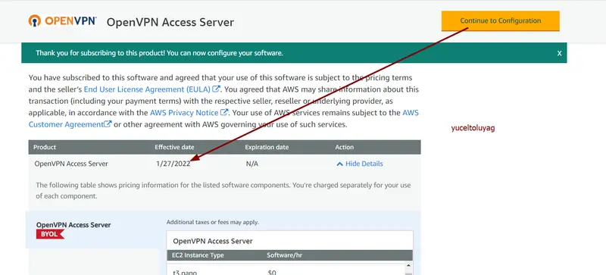The height and width of the screenshot is (275, 606).
Task: Click the Product column header
Action: tap(45, 148)
